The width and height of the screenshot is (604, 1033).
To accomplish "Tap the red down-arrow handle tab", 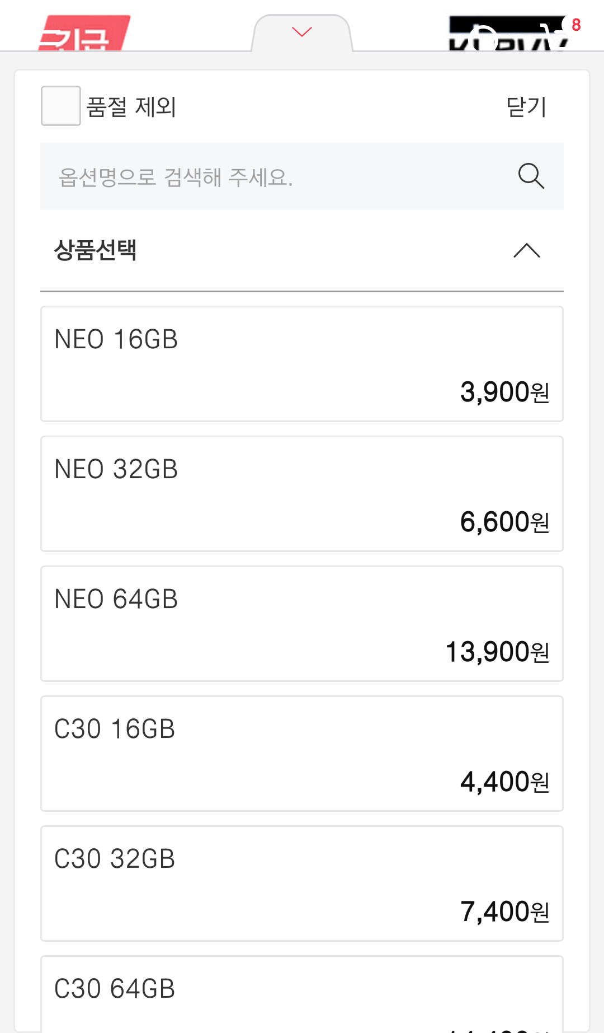I will click(302, 32).
